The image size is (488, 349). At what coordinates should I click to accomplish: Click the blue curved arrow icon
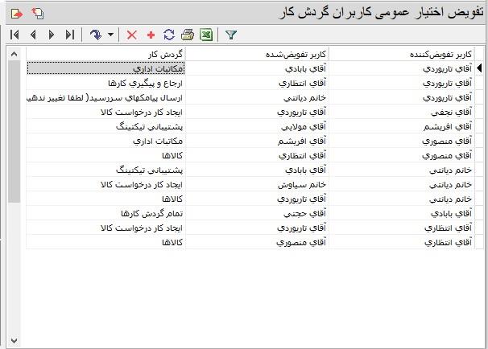point(95,35)
